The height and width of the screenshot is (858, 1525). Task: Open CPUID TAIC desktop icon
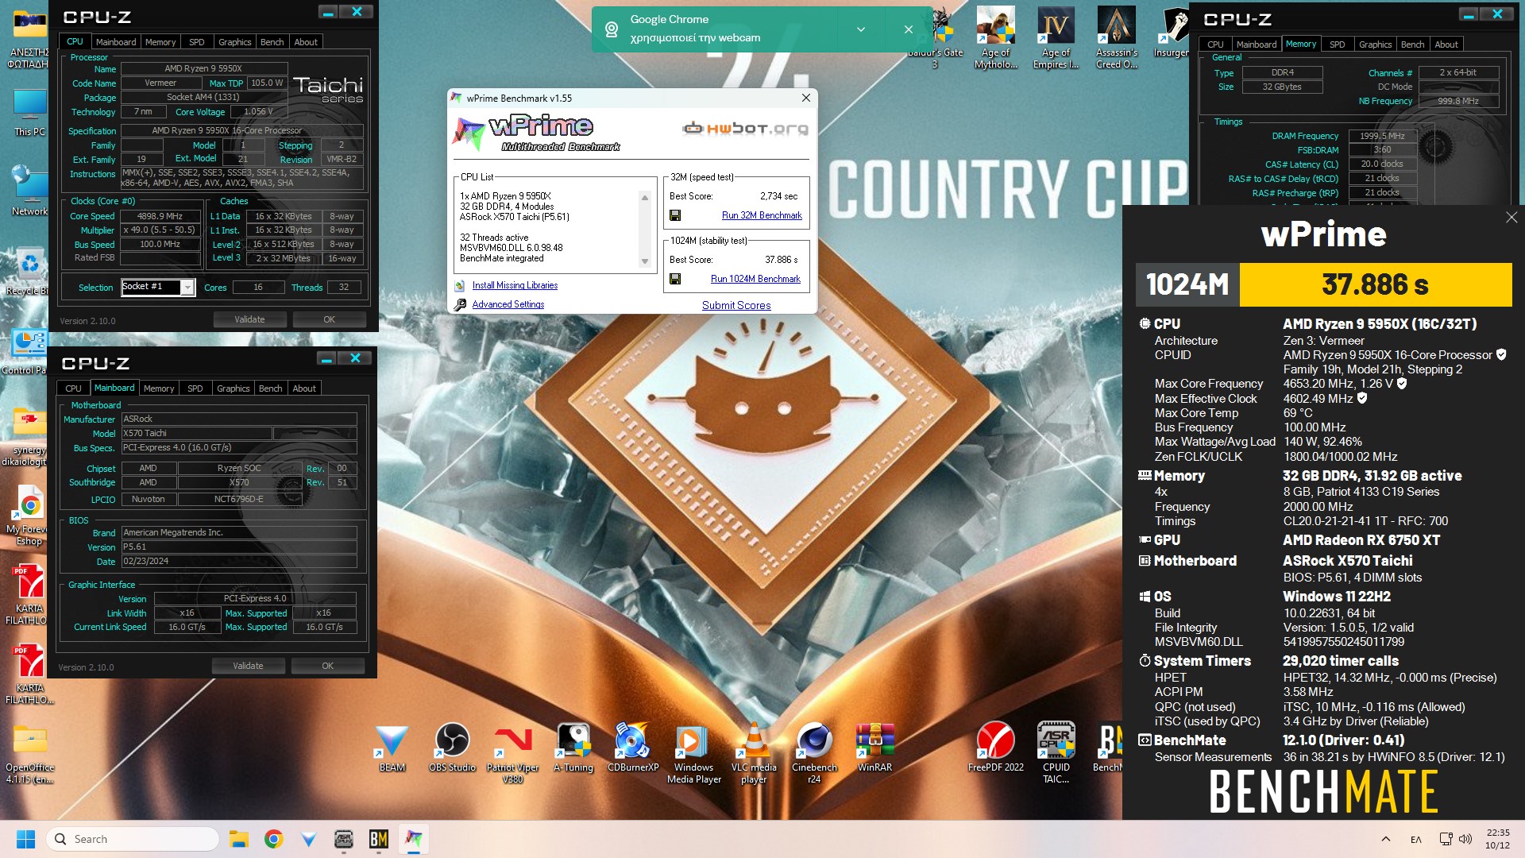[1056, 753]
